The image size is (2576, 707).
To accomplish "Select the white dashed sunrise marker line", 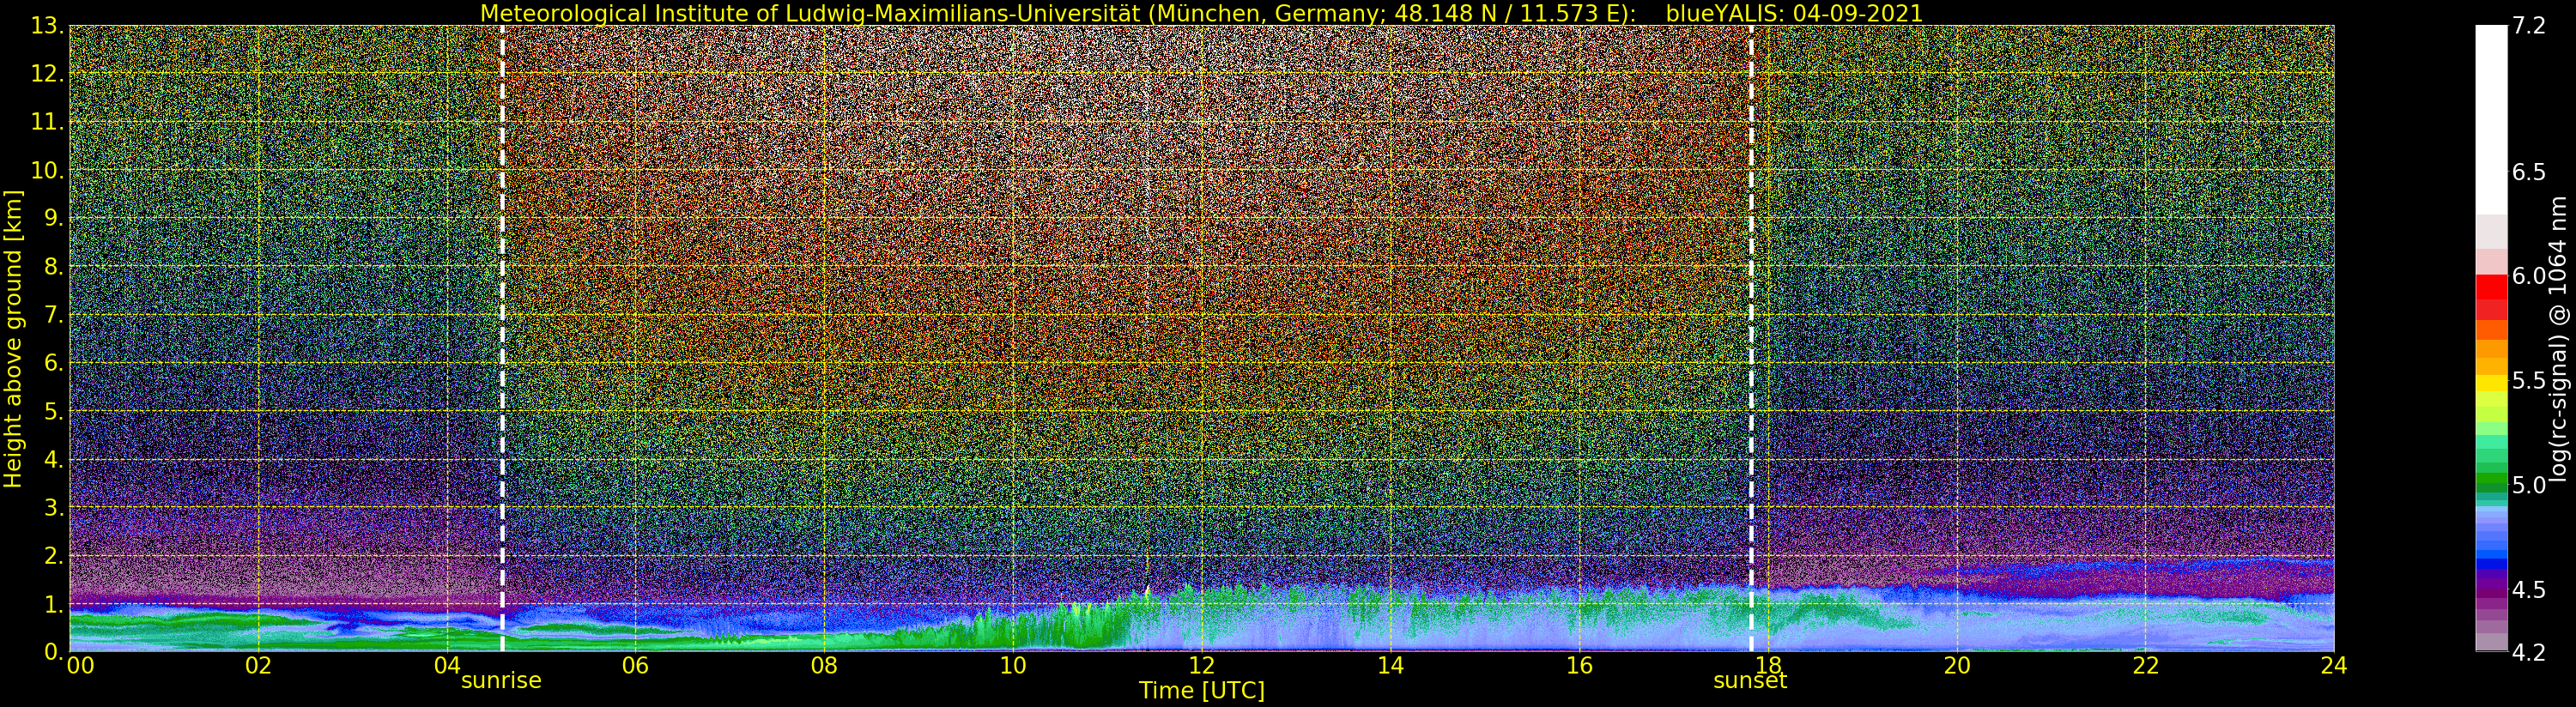I will 502,338.
